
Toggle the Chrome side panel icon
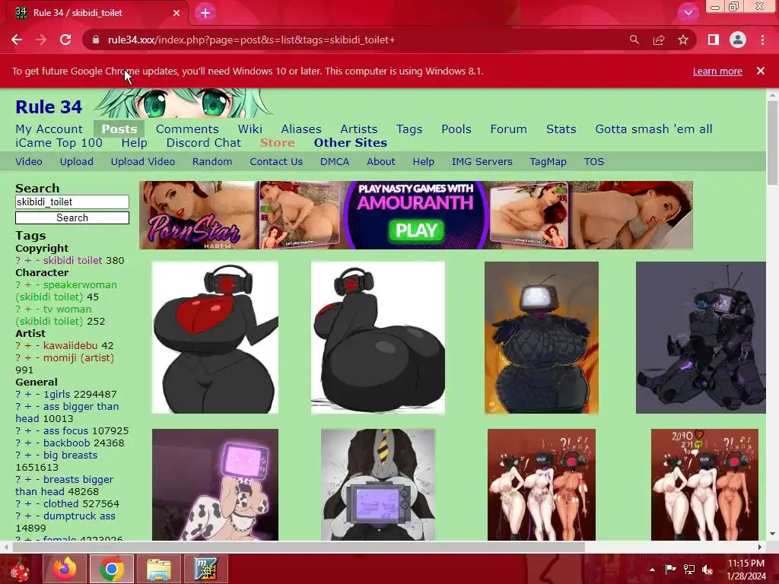point(714,40)
